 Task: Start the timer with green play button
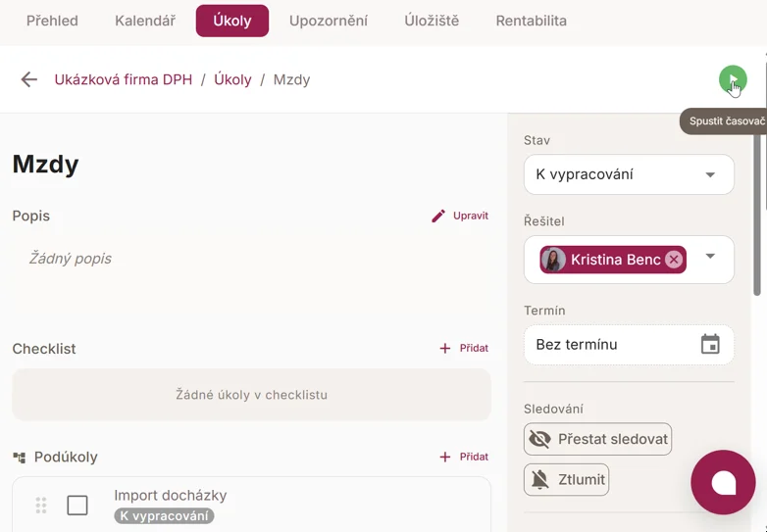pos(733,79)
